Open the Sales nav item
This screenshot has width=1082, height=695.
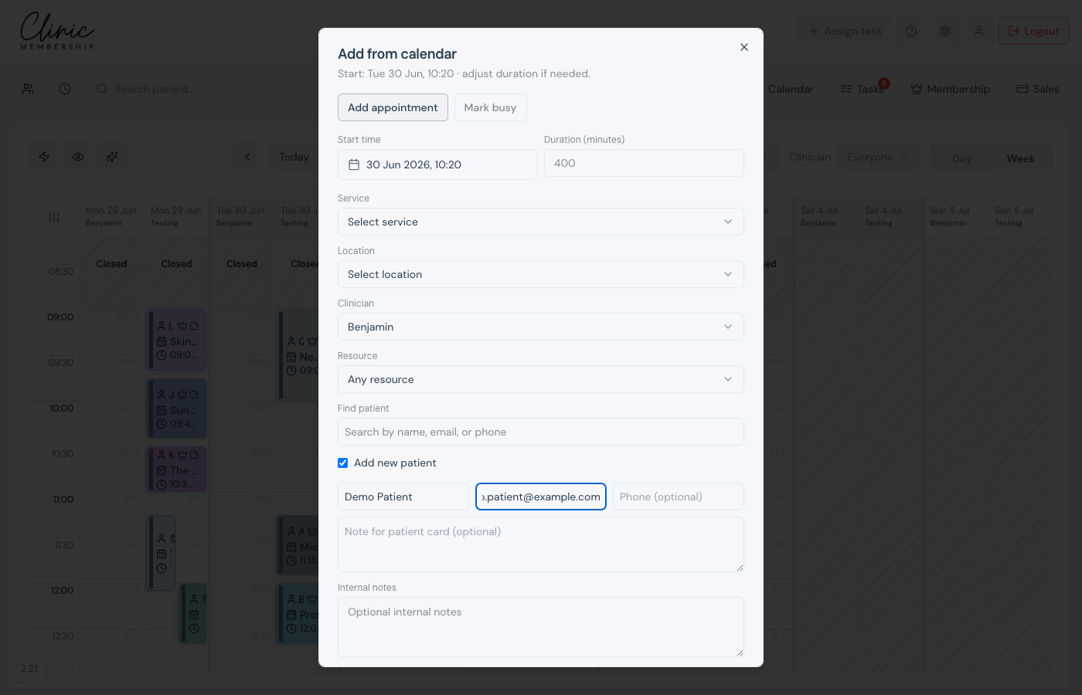pos(1038,89)
